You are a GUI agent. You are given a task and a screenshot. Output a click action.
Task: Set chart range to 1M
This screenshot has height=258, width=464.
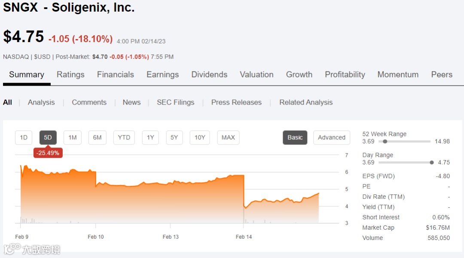click(73, 138)
